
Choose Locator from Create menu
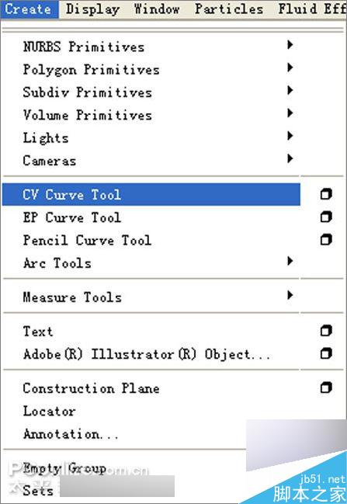(x=49, y=411)
